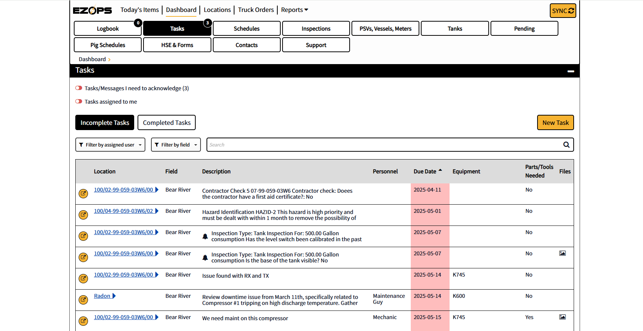Open Truck Orders in top navigation
Screen dimensions: 643x331
click(x=256, y=10)
